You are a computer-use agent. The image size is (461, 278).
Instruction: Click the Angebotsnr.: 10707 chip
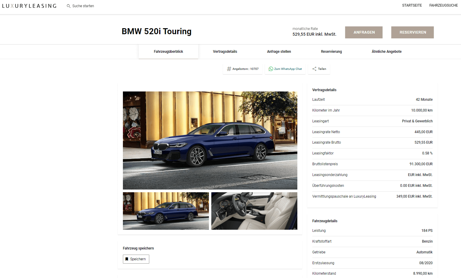[x=243, y=69]
